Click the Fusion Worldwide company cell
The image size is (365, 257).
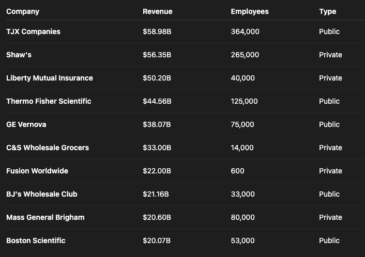37,171
